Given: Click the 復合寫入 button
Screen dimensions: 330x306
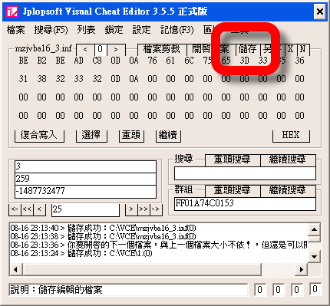Looking at the screenshot, I should (39, 135).
